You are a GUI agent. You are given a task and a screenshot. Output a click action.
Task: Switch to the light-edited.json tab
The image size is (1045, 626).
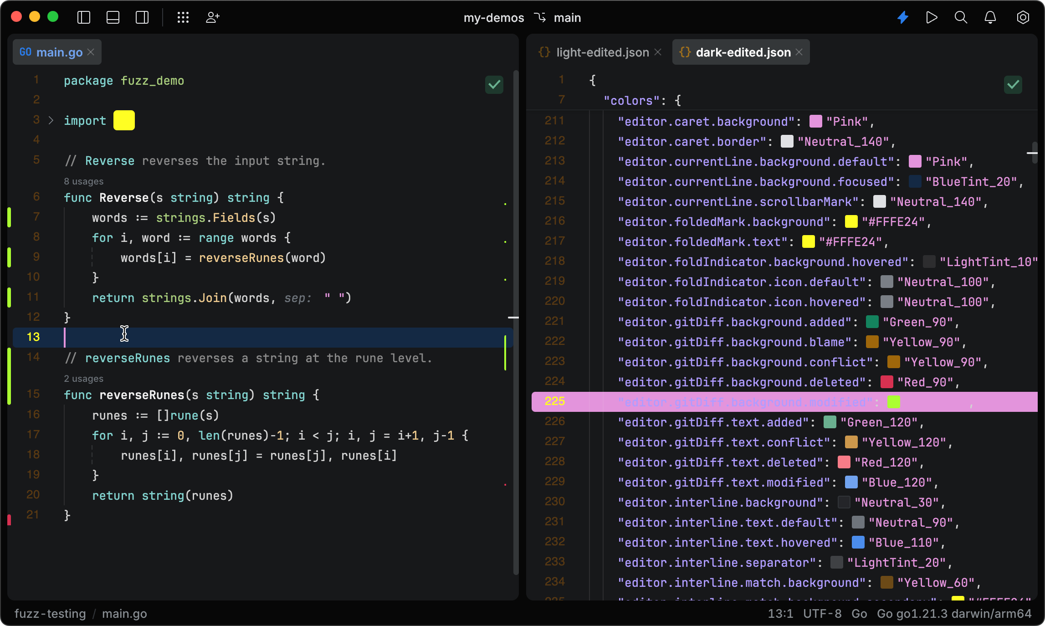601,52
